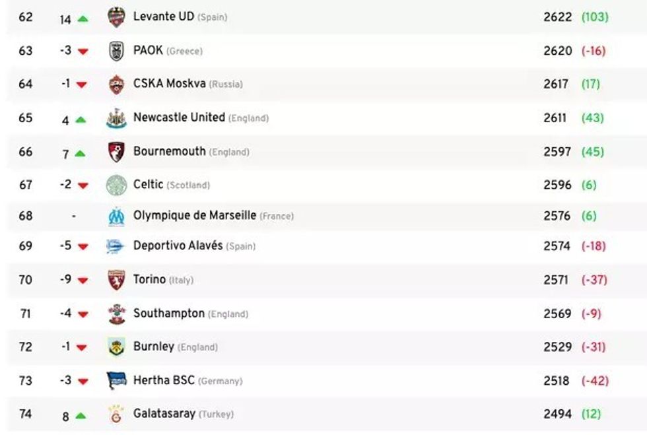Click the Olympique de Marseille logo
Viewport: 647px width, 435px height.
click(x=116, y=216)
